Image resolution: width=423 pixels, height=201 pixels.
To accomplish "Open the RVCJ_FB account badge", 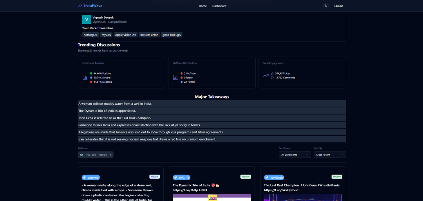I will pyautogui.click(x=182, y=178).
